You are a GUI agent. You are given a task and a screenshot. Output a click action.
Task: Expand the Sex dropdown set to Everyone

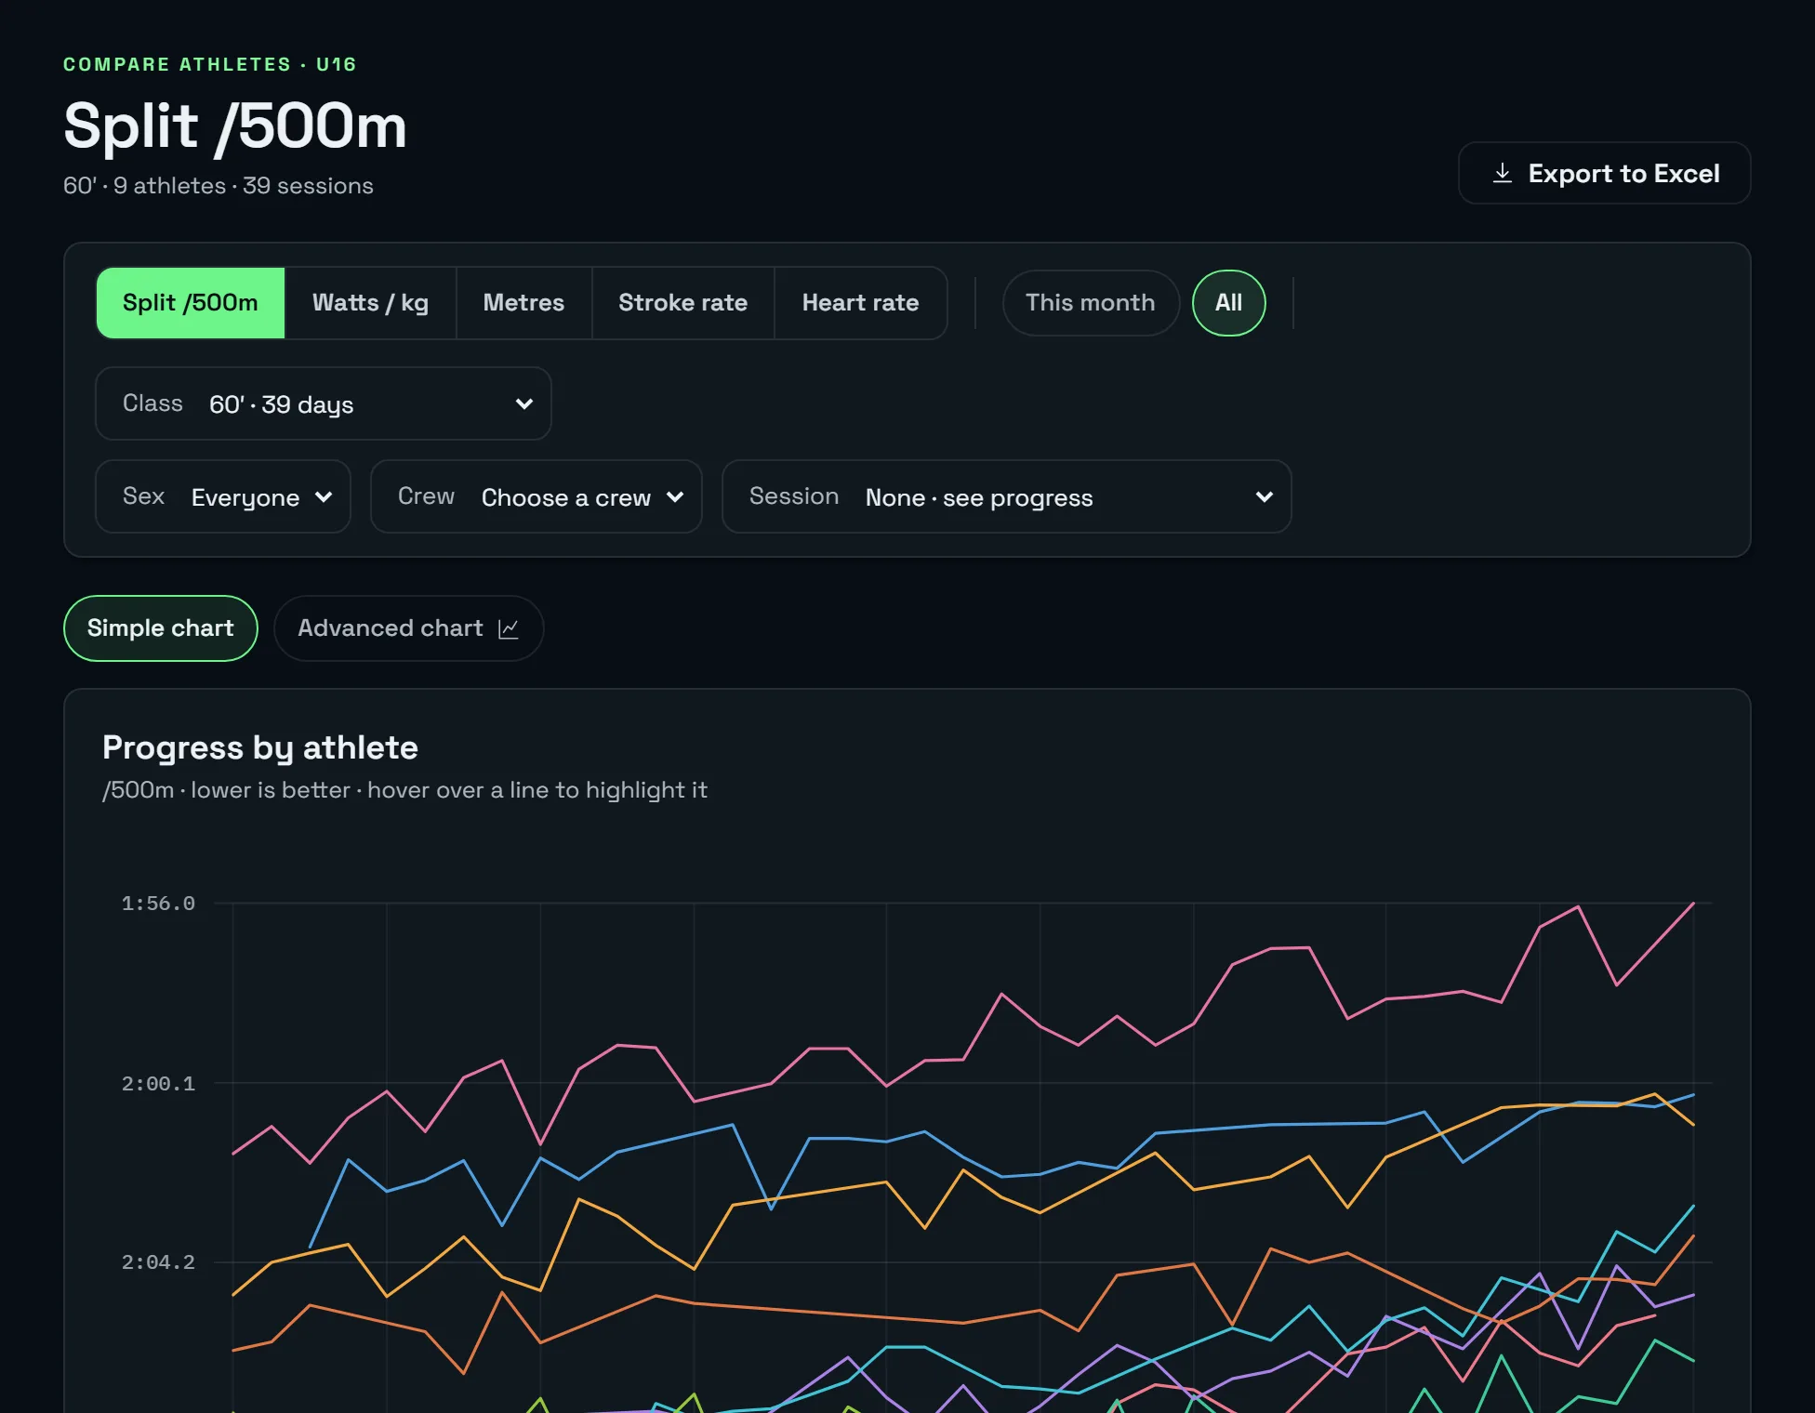(x=223, y=496)
